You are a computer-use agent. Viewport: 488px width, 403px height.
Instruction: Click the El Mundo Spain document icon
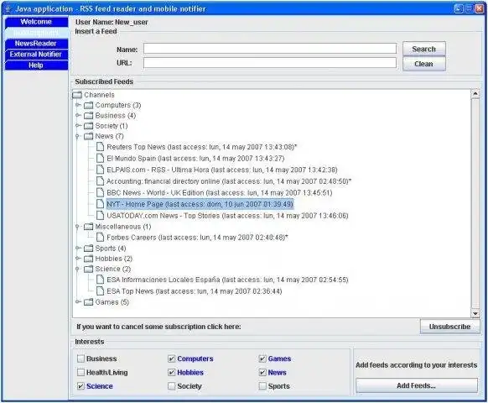(x=100, y=158)
